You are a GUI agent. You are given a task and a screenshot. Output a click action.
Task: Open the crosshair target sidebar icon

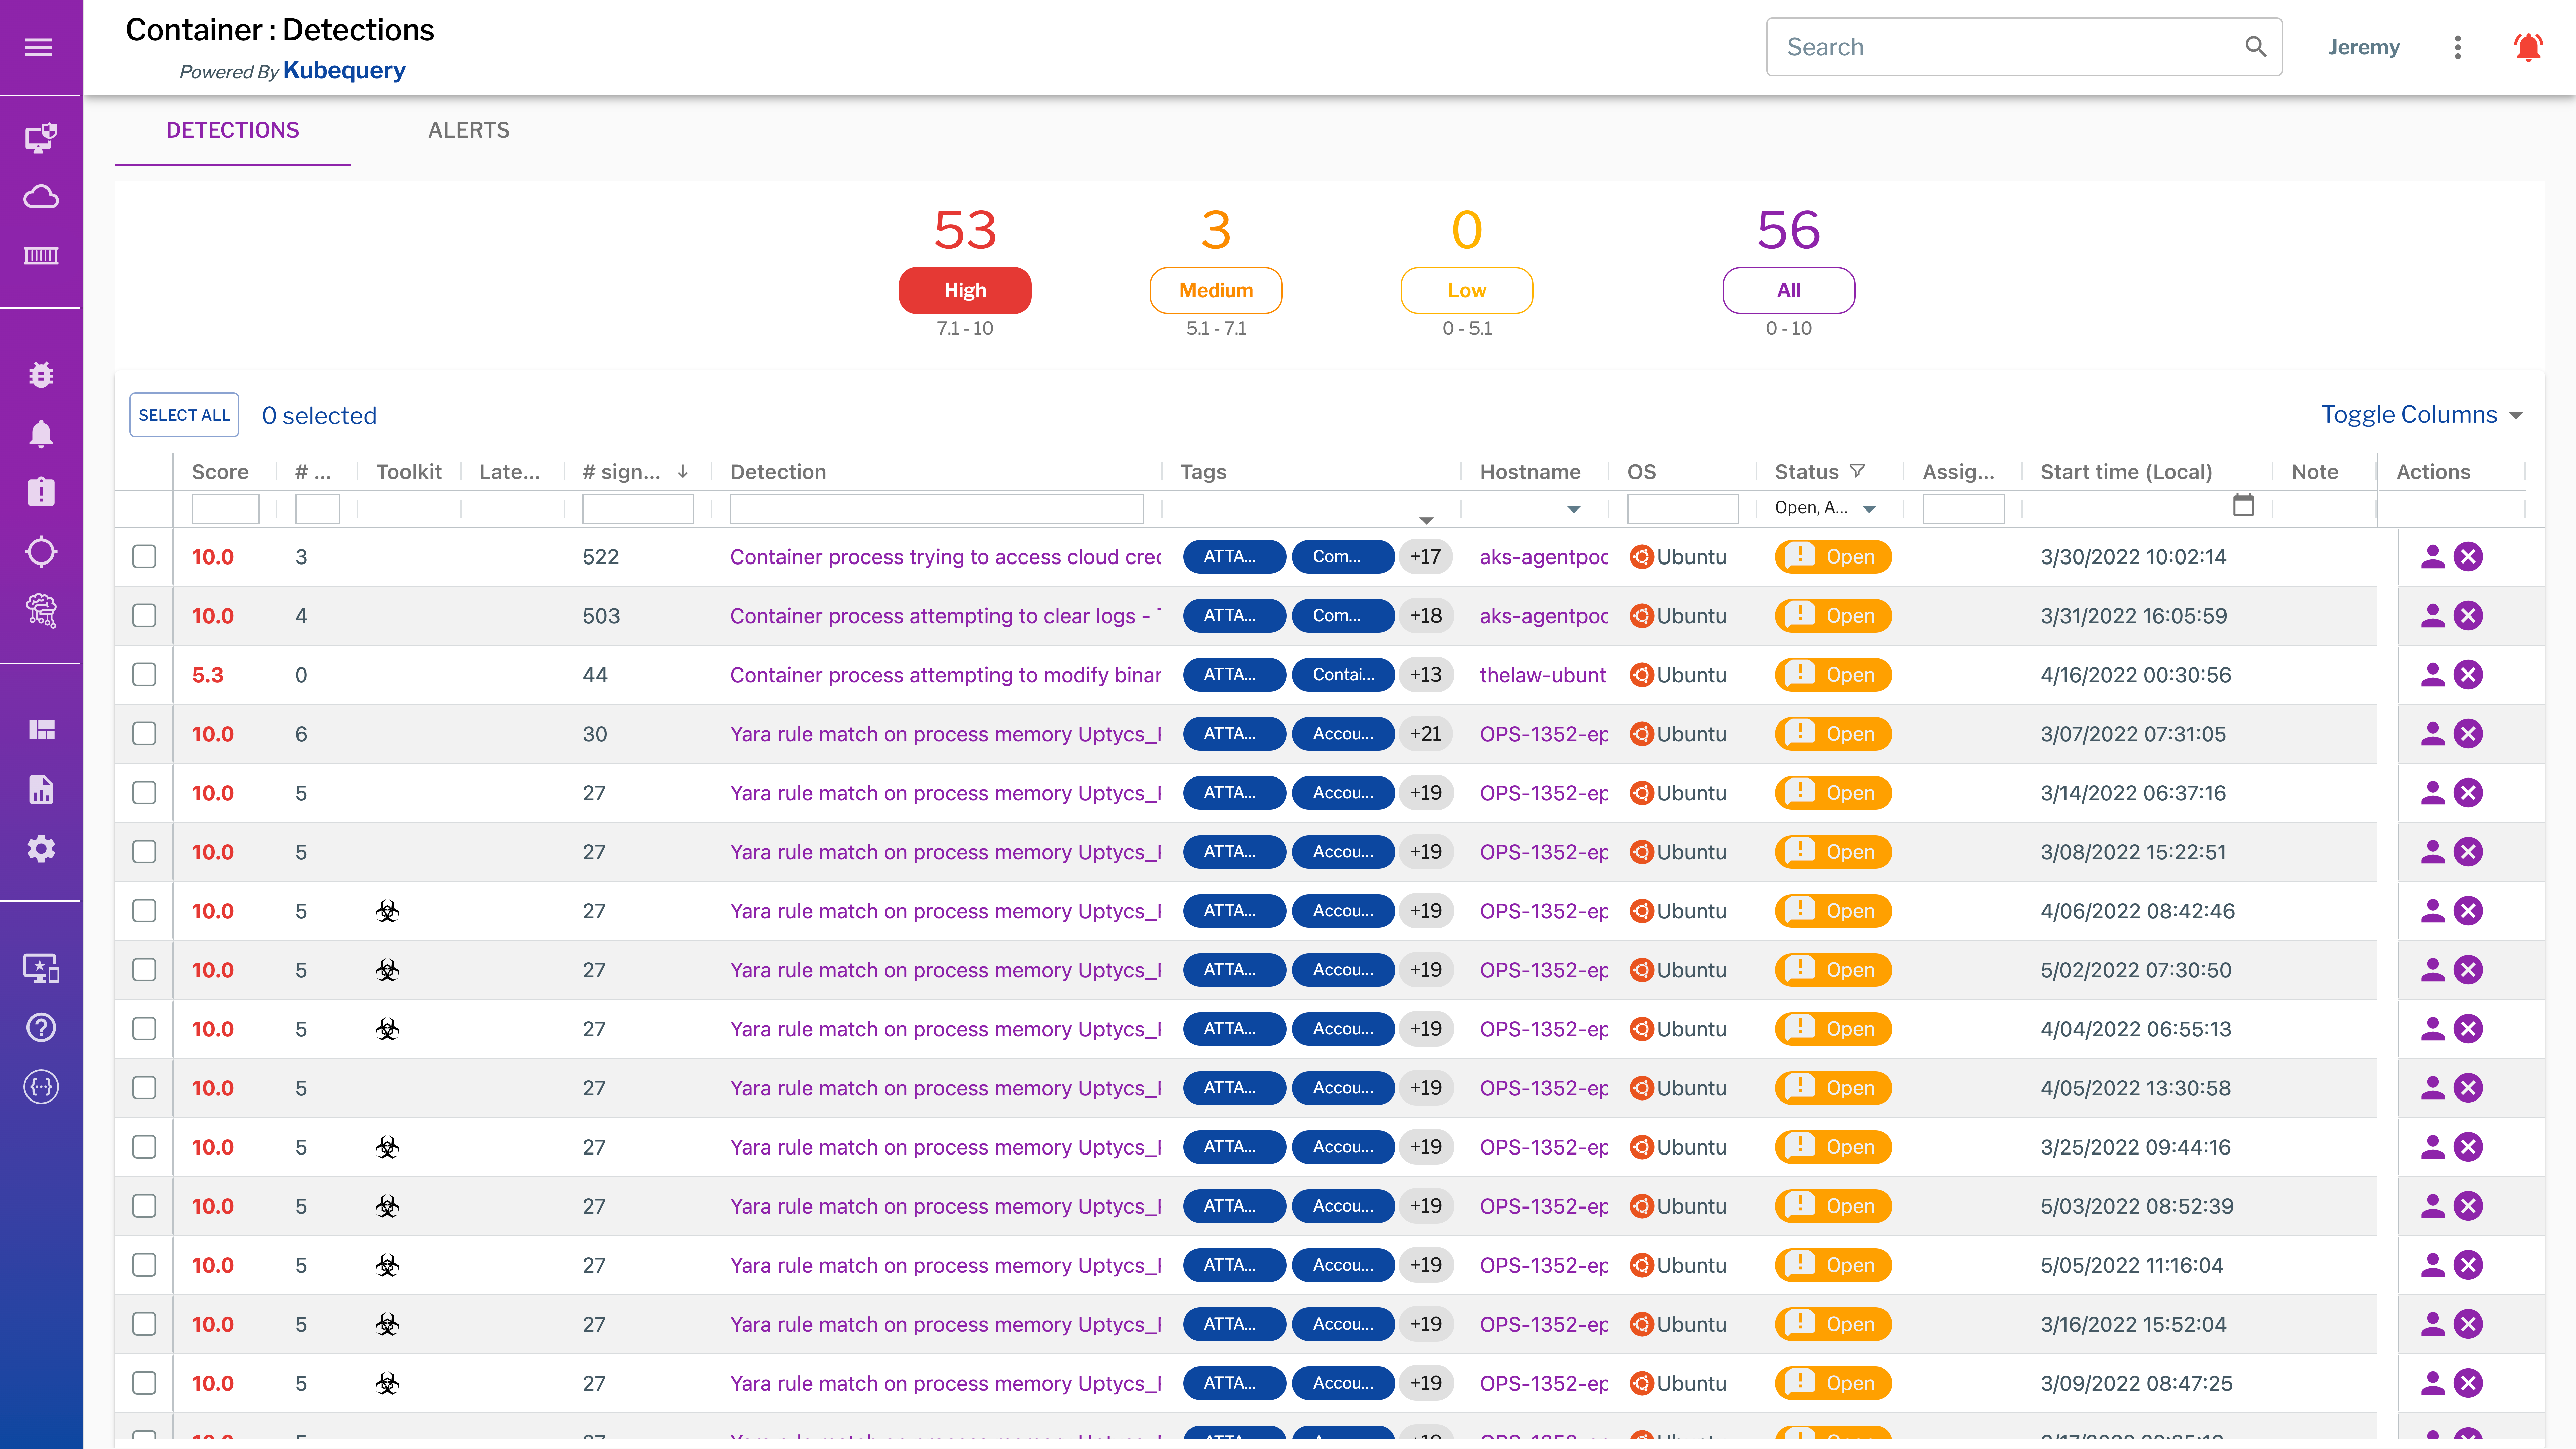(x=41, y=552)
